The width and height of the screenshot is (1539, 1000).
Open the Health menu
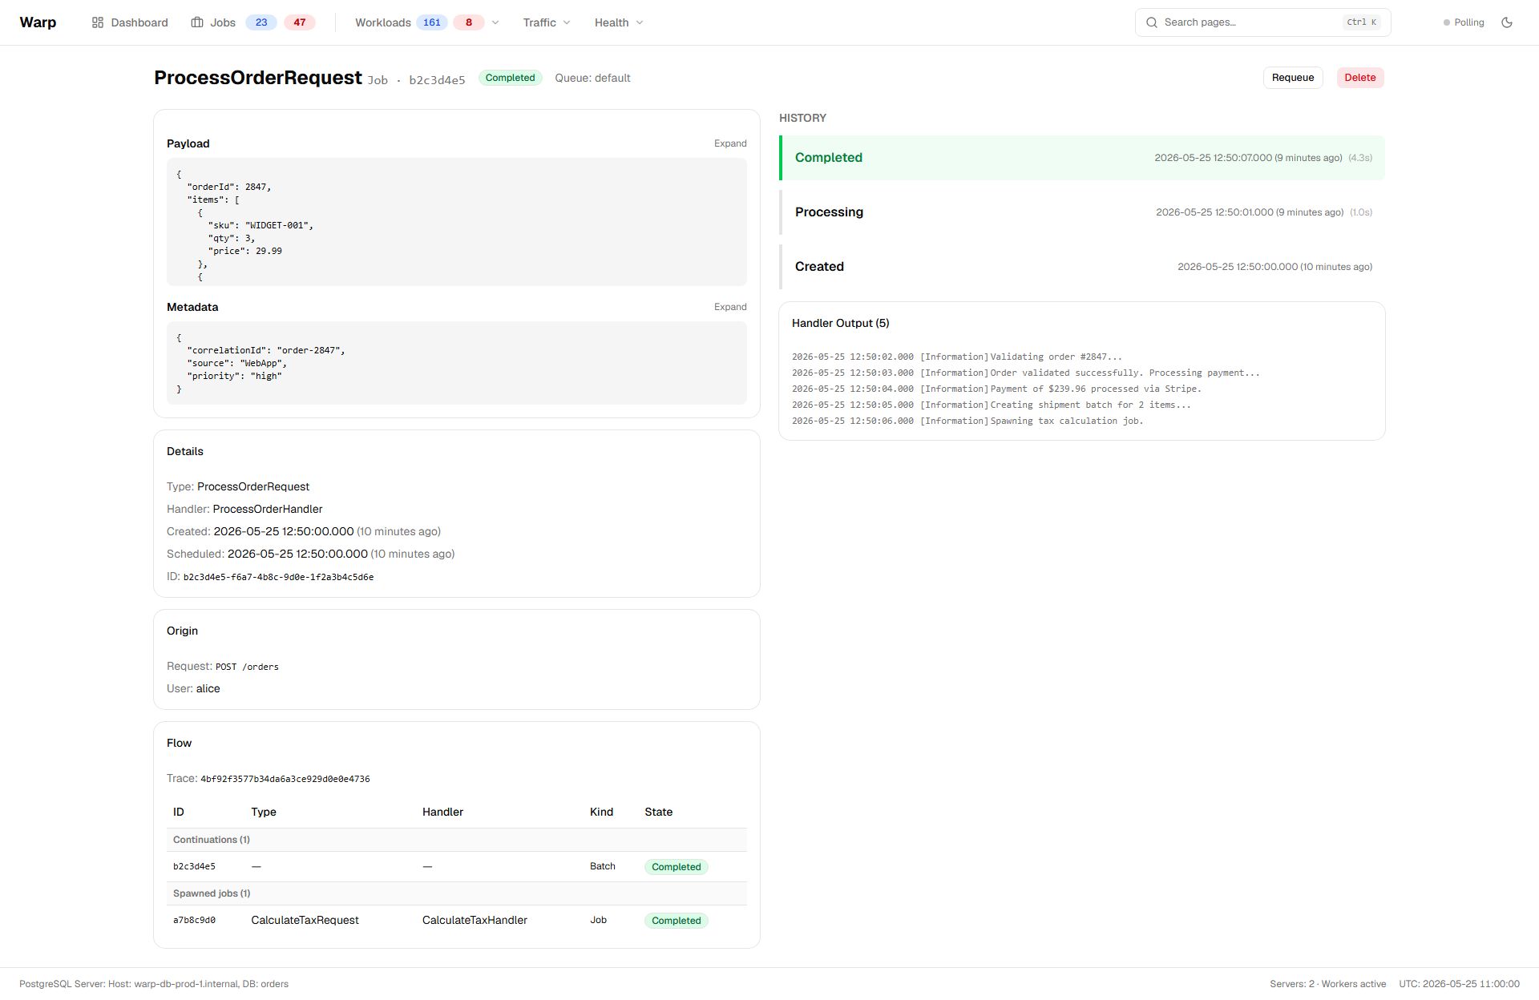pos(619,22)
